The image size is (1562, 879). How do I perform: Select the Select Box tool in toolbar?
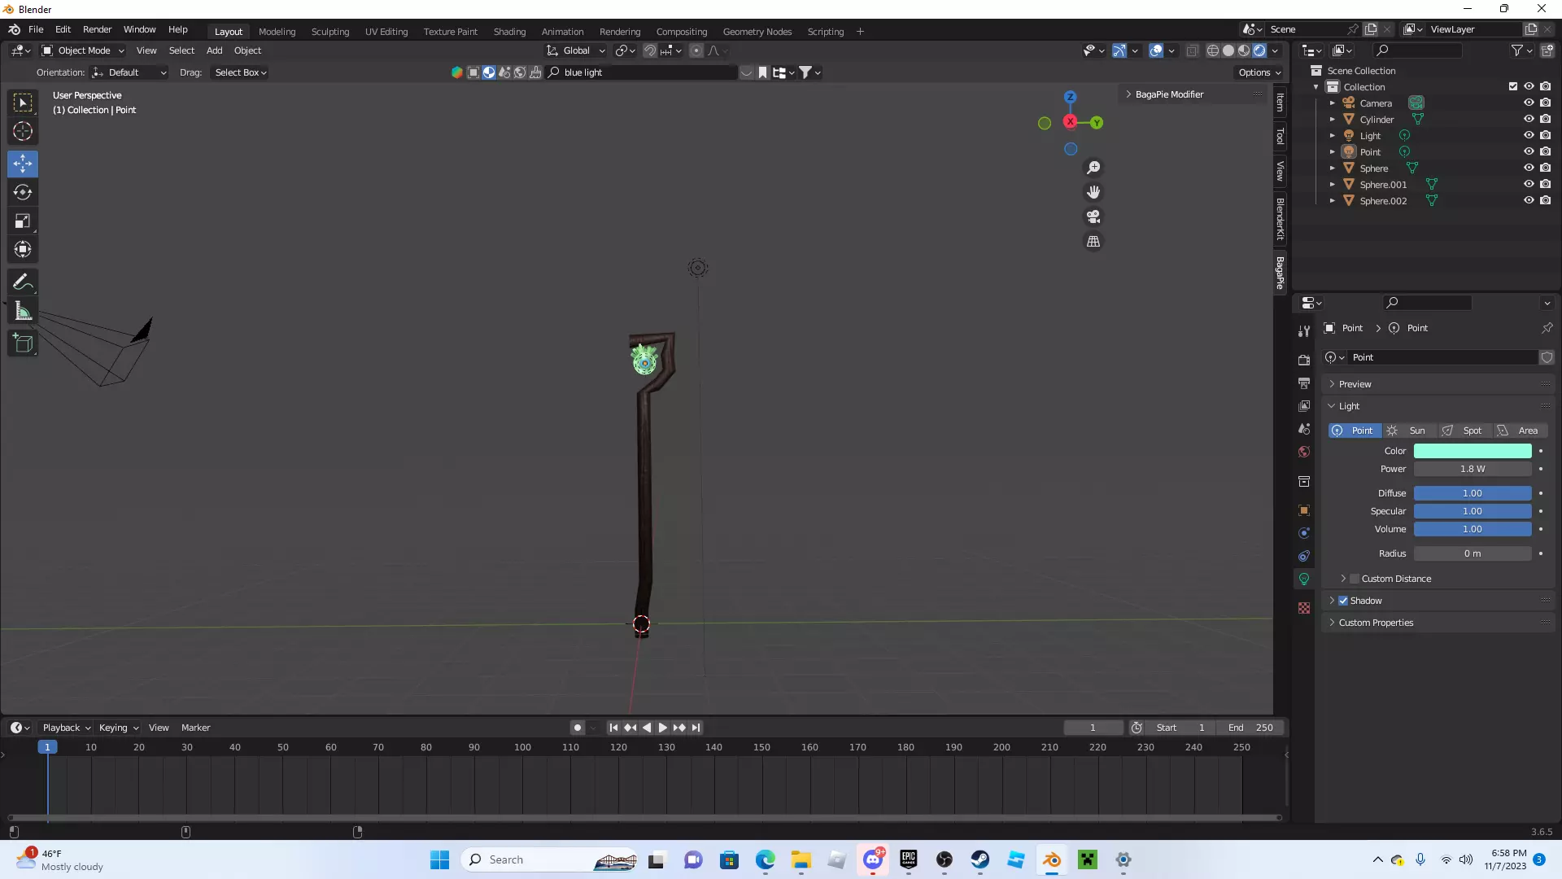(23, 103)
